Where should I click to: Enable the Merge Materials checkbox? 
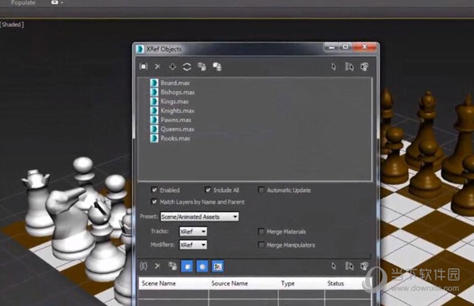coord(261,232)
